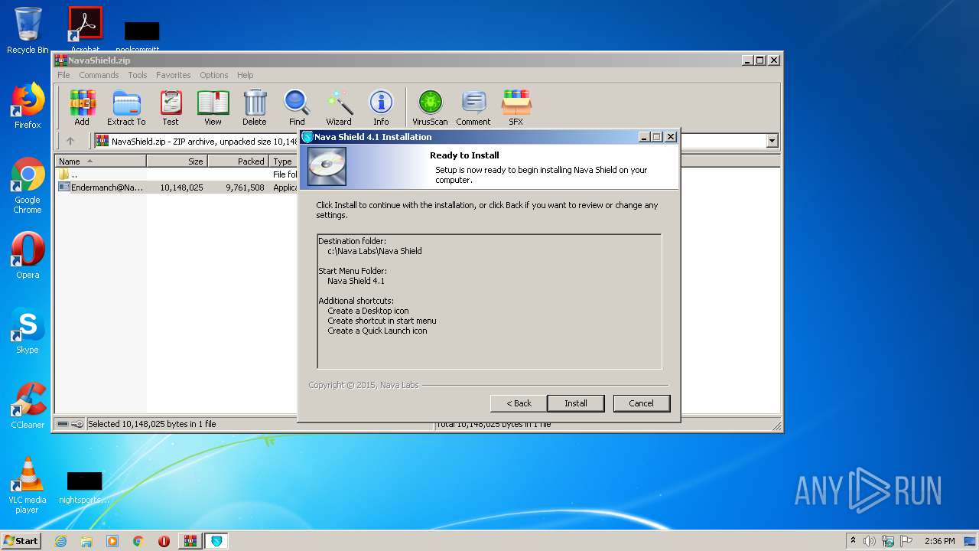Click the media player taskbar icon

click(112, 541)
